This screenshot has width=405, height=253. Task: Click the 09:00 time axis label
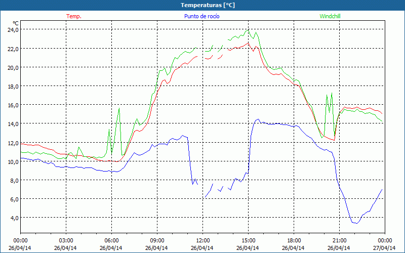[157, 241]
